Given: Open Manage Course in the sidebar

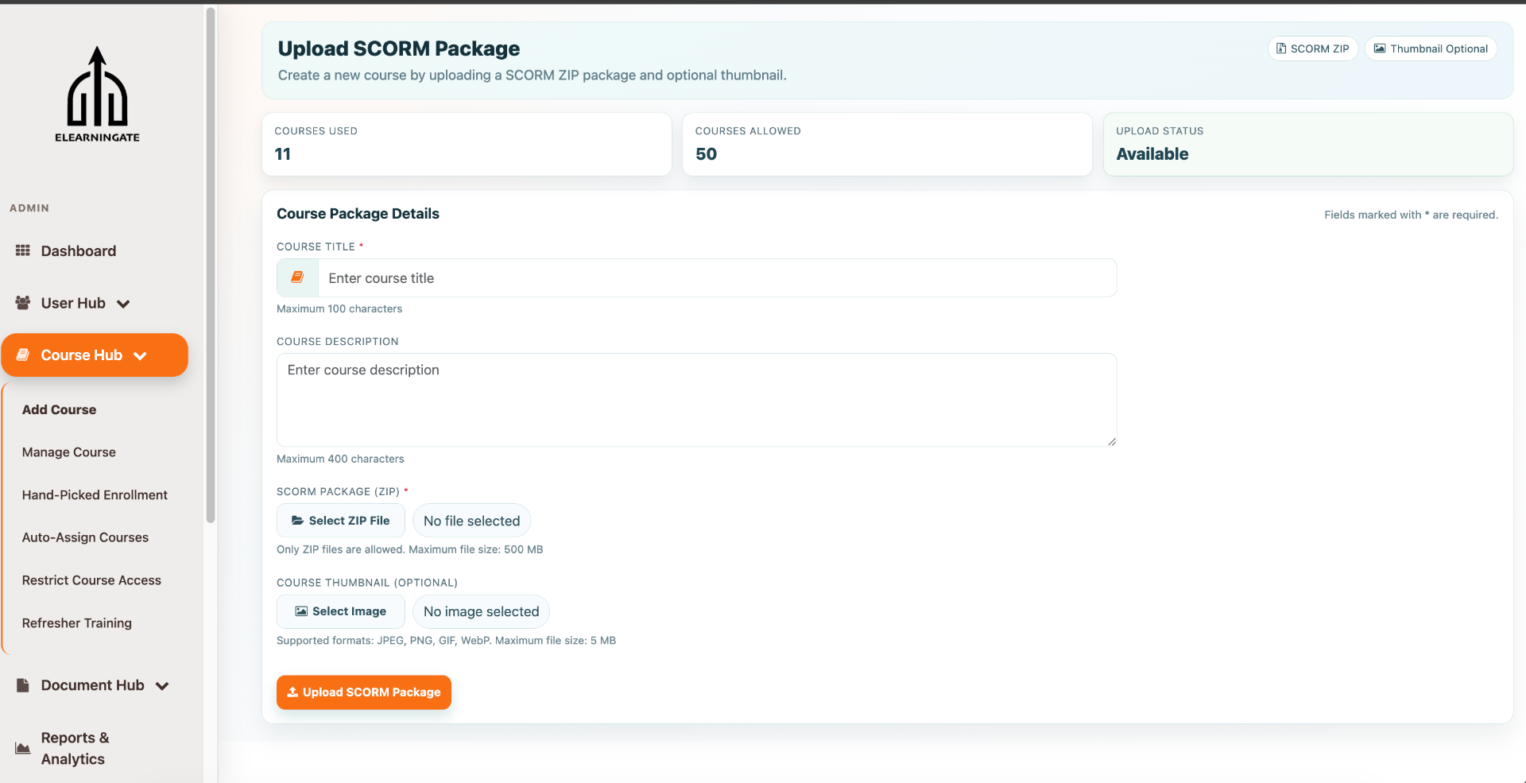Looking at the screenshot, I should click(69, 452).
